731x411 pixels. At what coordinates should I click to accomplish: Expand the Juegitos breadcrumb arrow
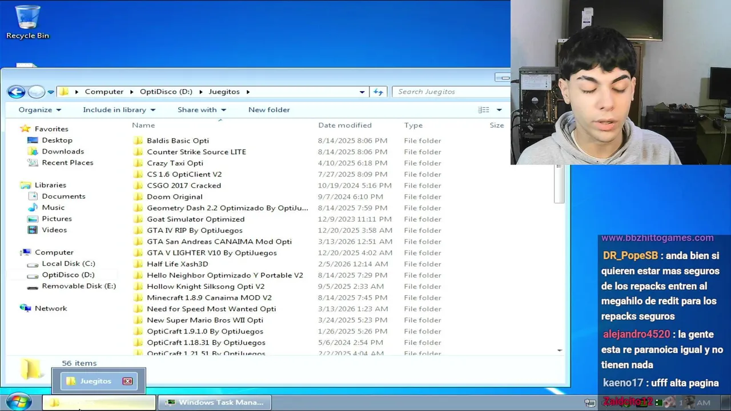[x=248, y=91]
